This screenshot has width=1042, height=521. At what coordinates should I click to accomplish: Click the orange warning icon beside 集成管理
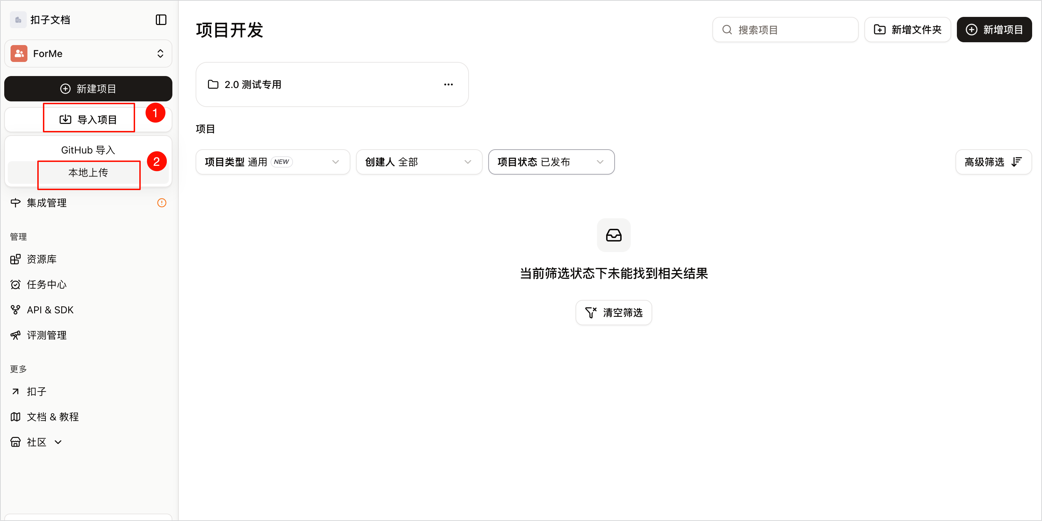coord(162,203)
